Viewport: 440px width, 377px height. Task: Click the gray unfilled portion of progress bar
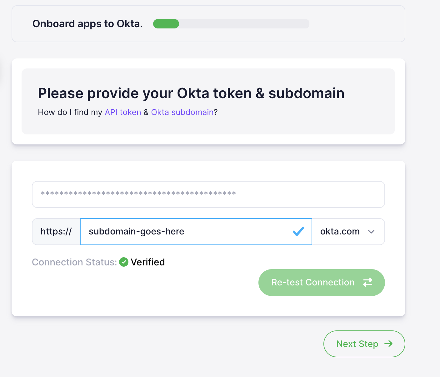coord(244,24)
